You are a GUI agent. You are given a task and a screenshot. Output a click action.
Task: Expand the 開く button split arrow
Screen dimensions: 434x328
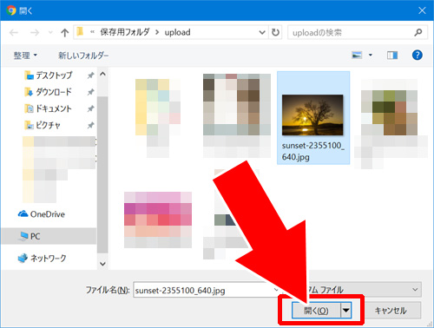pyautogui.click(x=346, y=311)
